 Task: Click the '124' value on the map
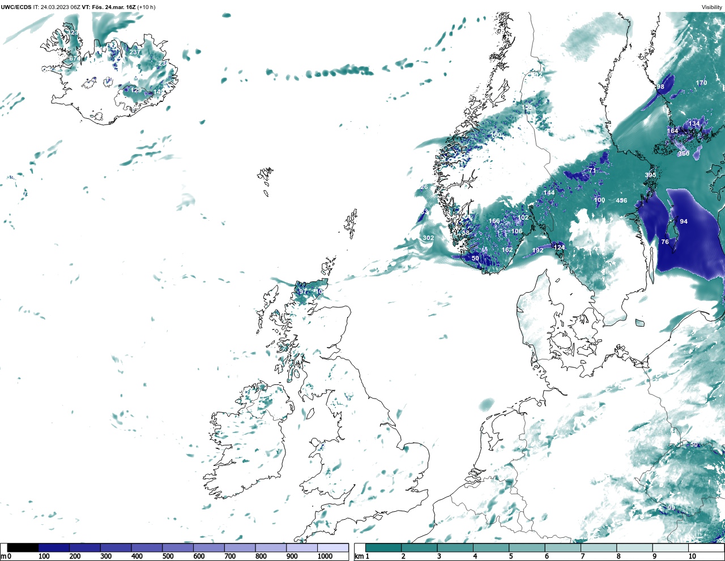point(559,247)
